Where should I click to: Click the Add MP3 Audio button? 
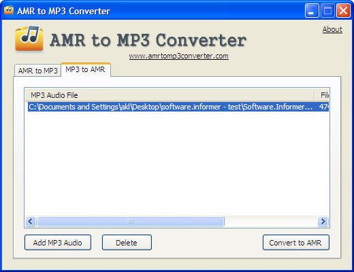pyautogui.click(x=58, y=243)
